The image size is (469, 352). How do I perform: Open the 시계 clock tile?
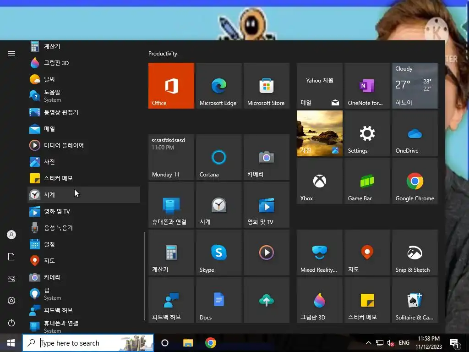[218, 205]
